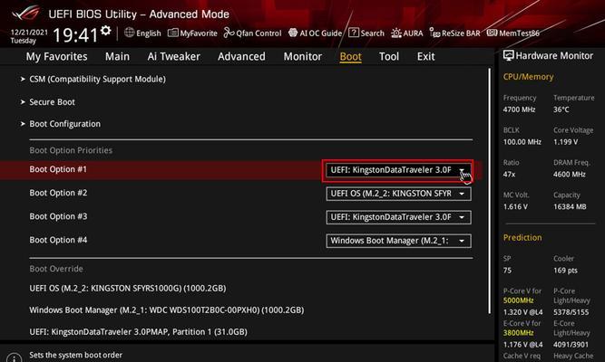The width and height of the screenshot is (605, 362).
Task: Boot override from UEFI OS KINGSTON SFYRS1000G
Action: coord(128,289)
